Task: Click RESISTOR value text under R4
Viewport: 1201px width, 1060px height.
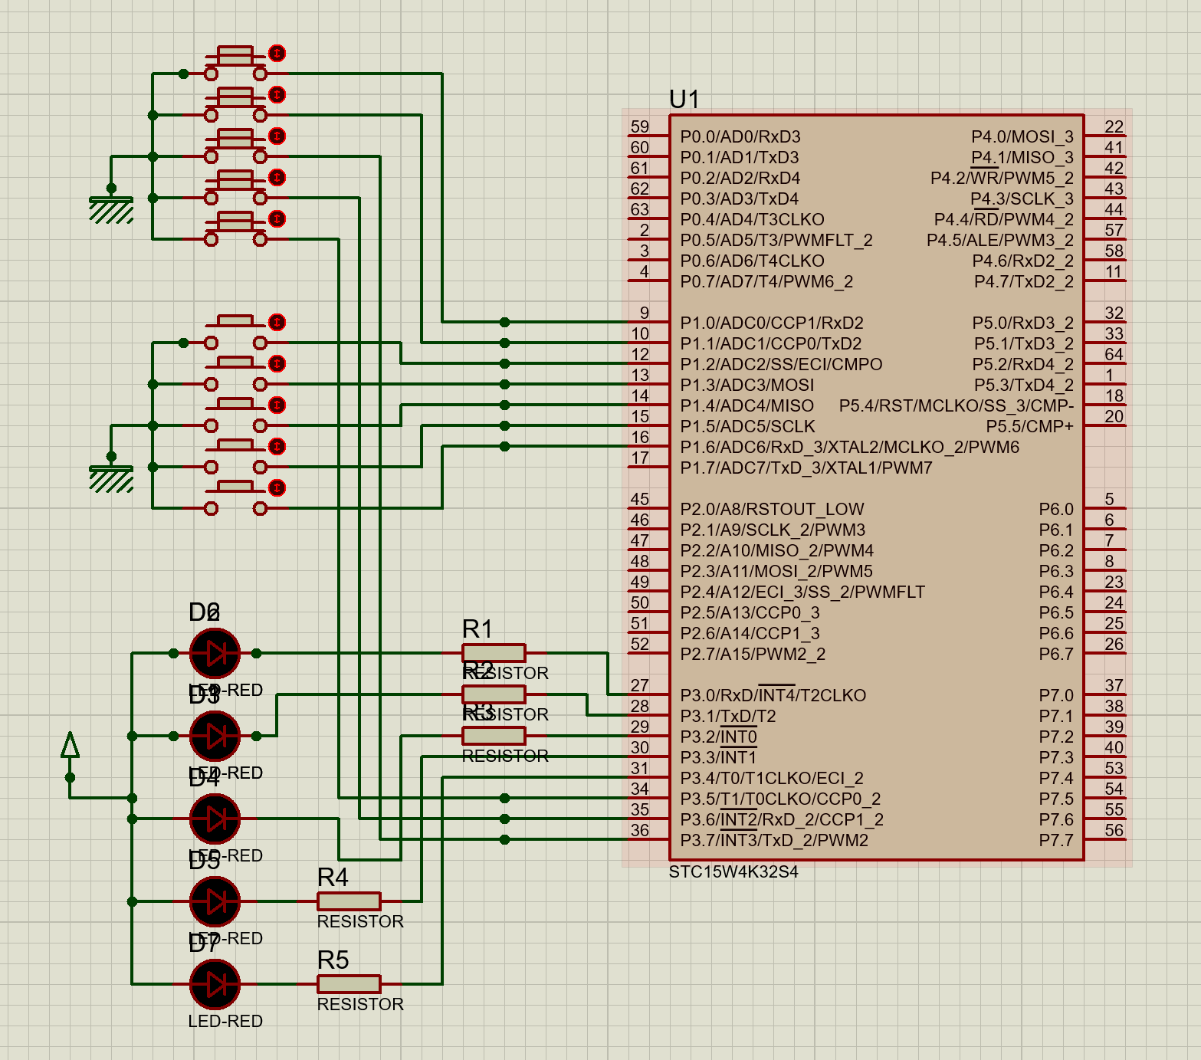Action: 360,921
